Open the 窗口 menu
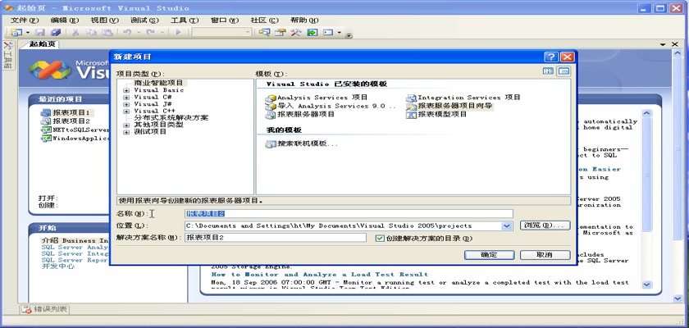 point(225,20)
